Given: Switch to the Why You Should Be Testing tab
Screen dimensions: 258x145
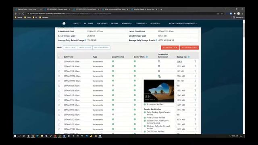Looking at the screenshot, I should pos(144,9).
